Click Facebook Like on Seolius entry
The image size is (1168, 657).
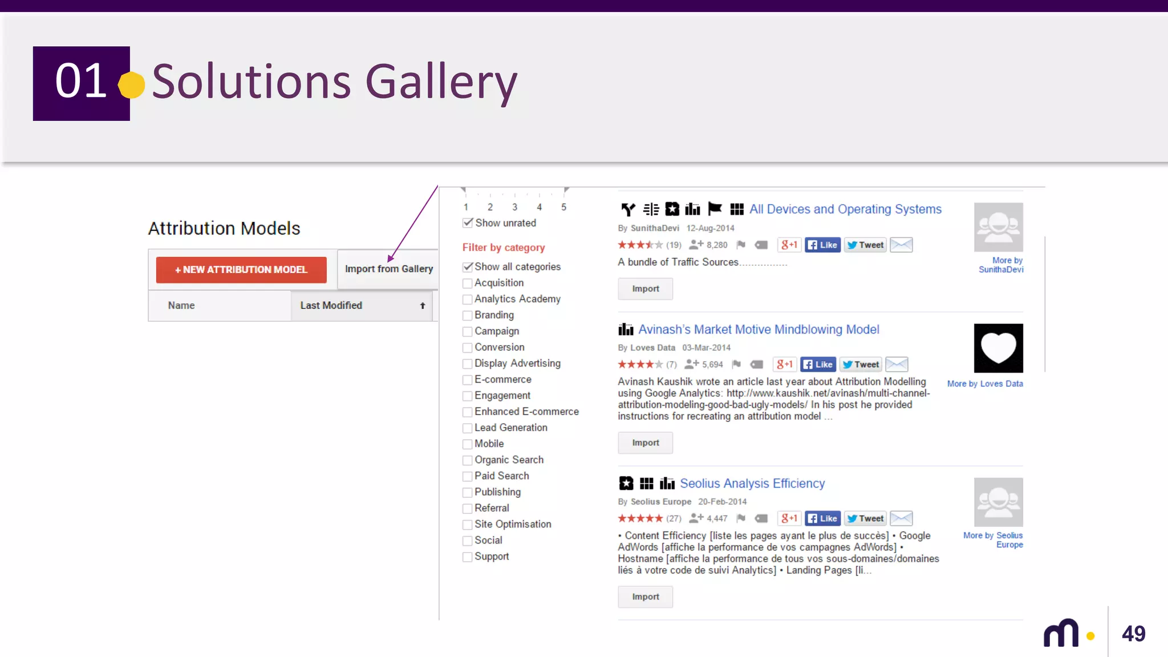point(822,518)
